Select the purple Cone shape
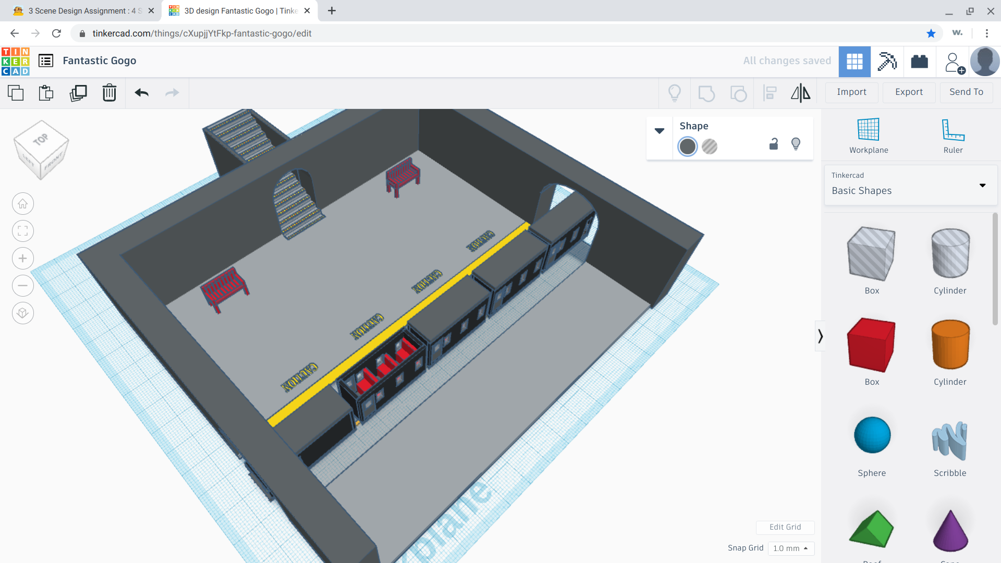 [950, 532]
